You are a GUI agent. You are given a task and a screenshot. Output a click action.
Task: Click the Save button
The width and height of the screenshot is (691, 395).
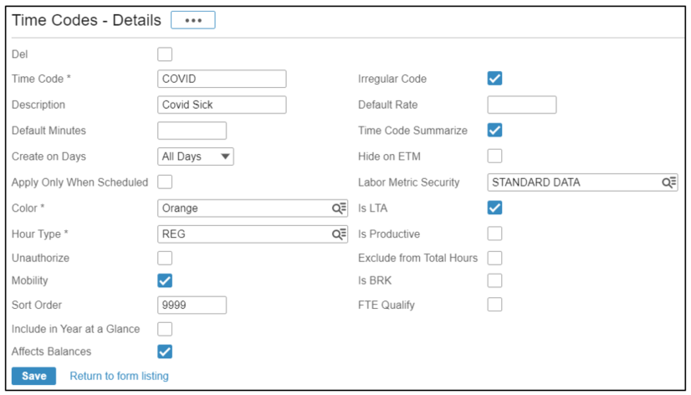point(34,376)
